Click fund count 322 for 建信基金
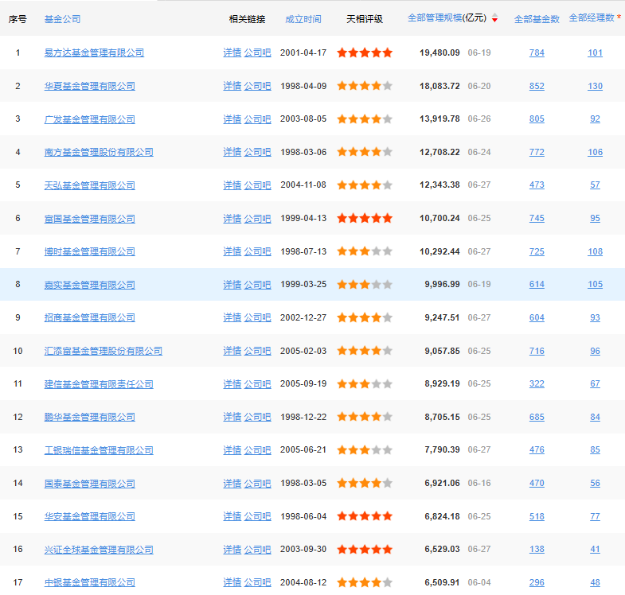The image size is (625, 595). pos(537,384)
